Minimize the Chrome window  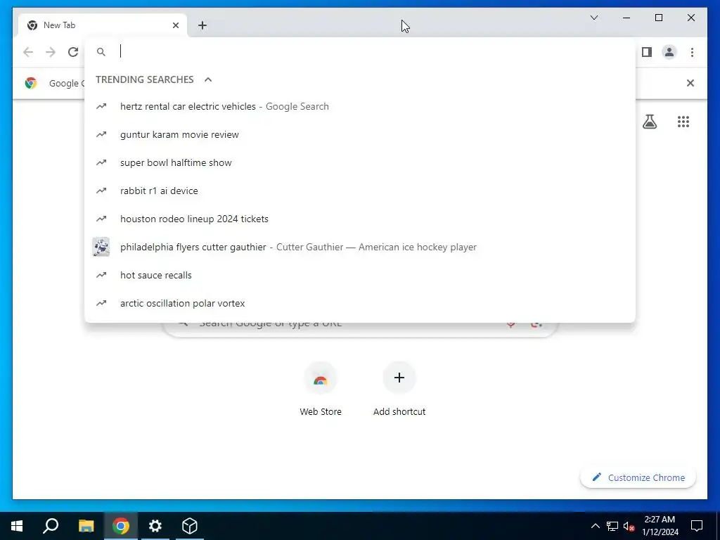[x=626, y=18]
